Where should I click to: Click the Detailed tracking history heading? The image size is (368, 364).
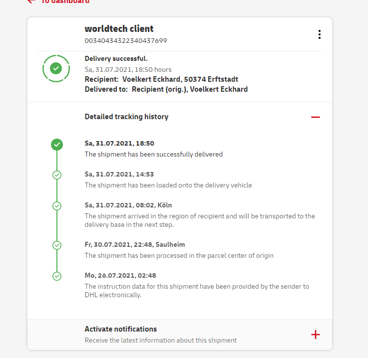(x=126, y=117)
